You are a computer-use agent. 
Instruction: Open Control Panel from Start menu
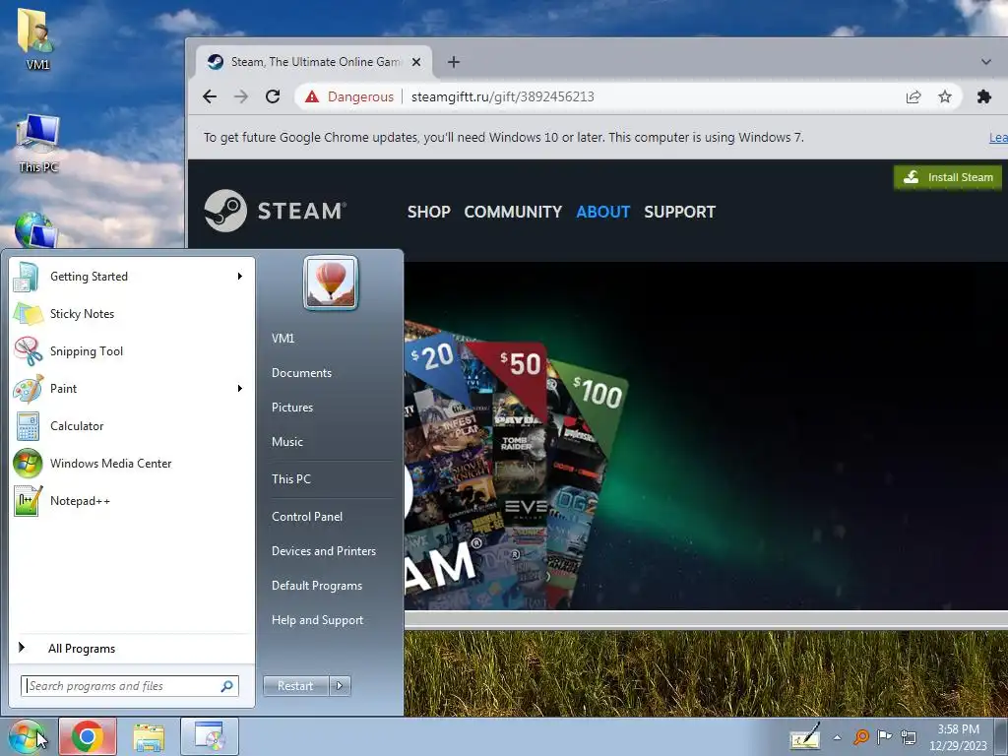coord(307,517)
